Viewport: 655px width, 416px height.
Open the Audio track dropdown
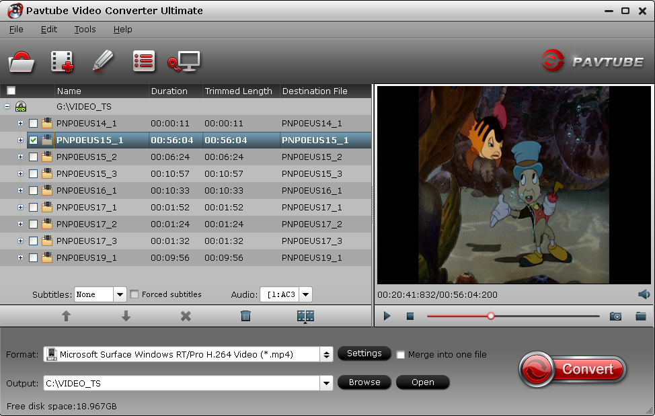pos(306,294)
